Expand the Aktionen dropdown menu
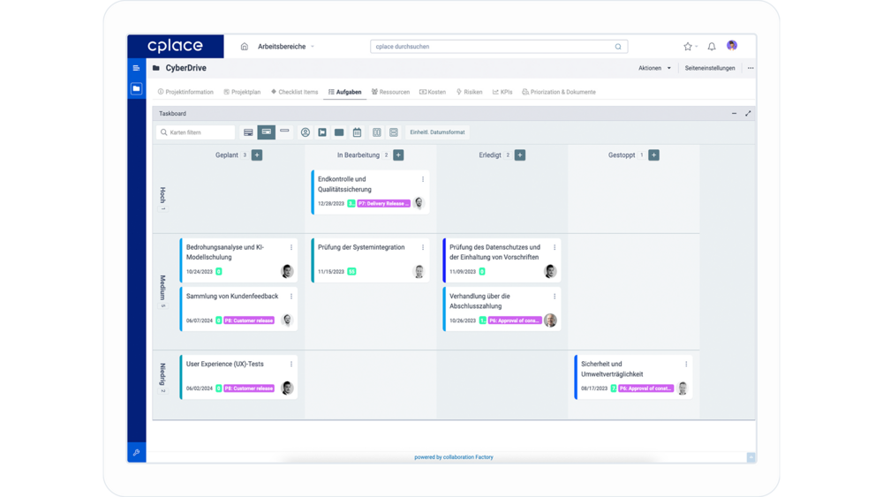Viewport: 883px width, 497px height. (655, 68)
